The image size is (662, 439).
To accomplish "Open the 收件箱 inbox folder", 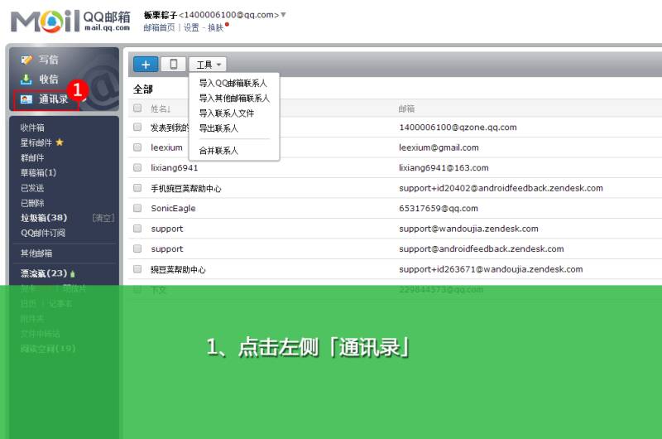I will point(32,128).
